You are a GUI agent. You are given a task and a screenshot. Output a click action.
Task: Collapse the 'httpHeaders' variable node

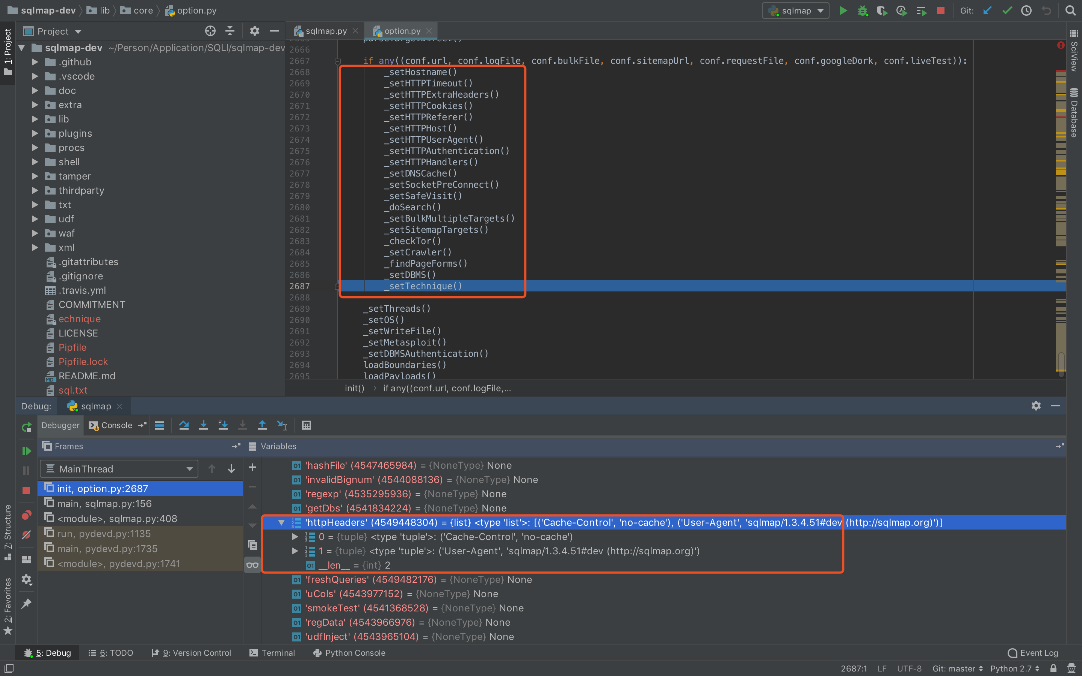tap(281, 522)
